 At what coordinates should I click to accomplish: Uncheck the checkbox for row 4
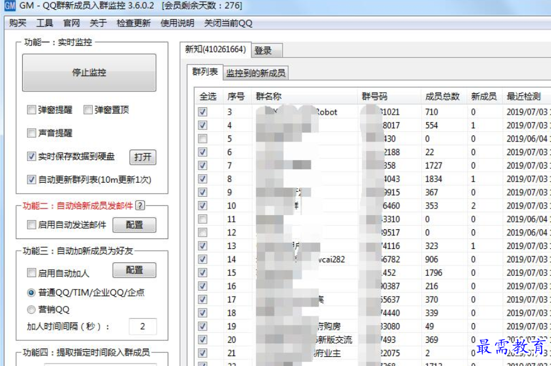203,125
